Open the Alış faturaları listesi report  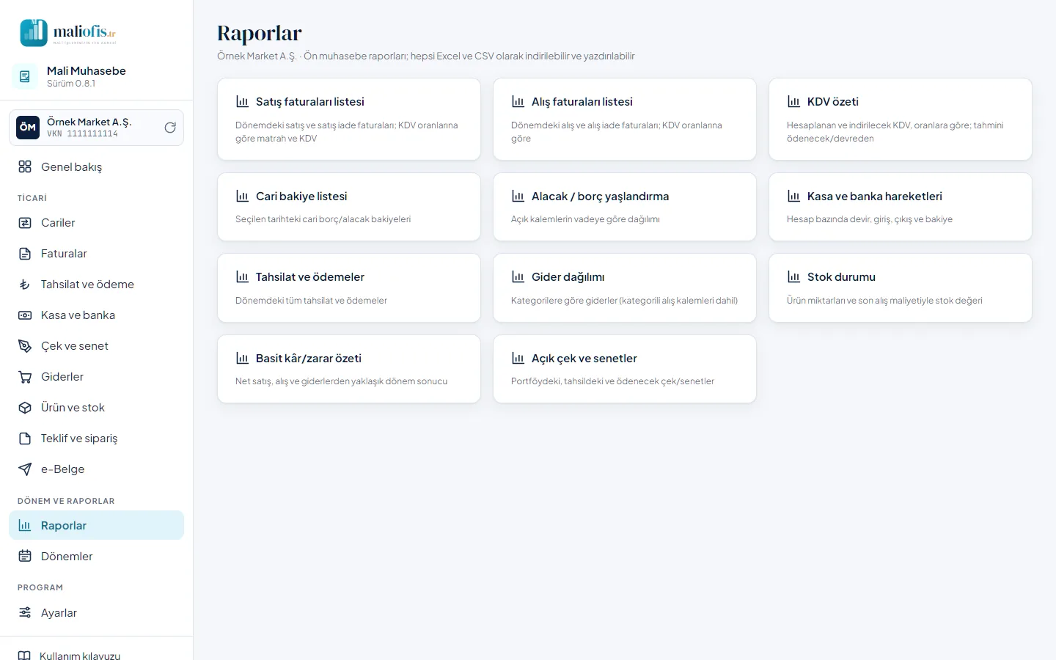(625, 120)
